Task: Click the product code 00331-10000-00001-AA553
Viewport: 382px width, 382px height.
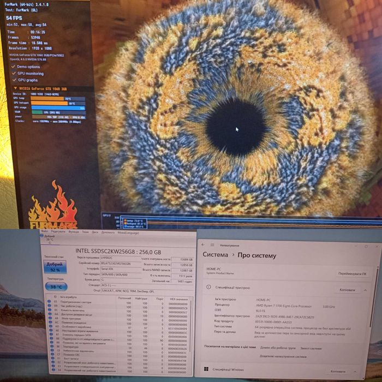Action: point(273,322)
